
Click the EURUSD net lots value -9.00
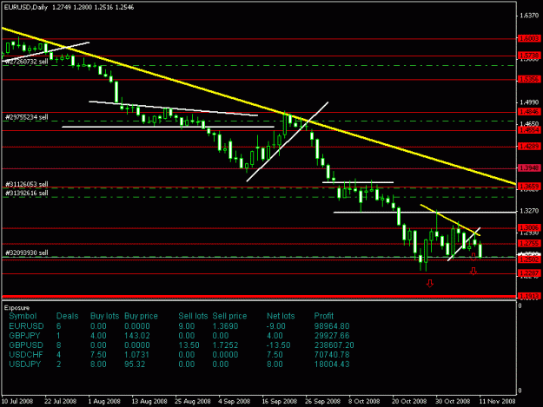click(x=276, y=326)
